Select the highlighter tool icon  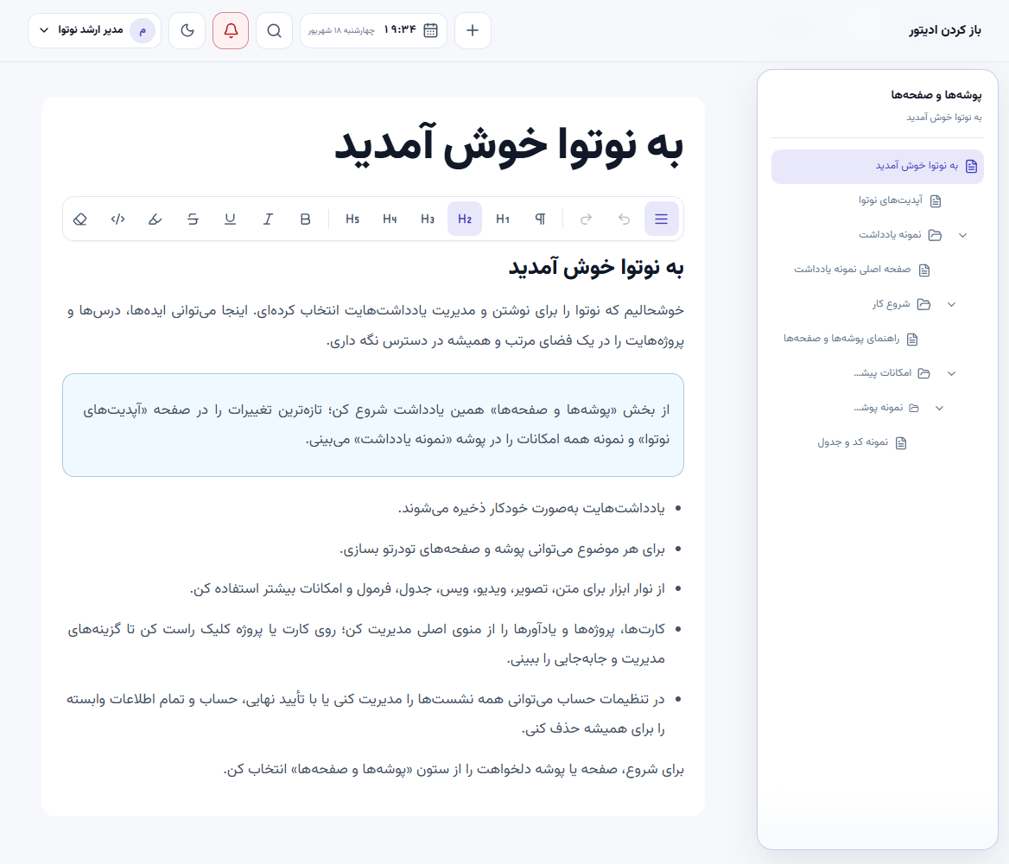pyautogui.click(x=155, y=219)
